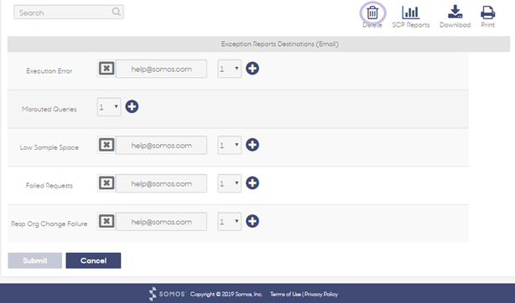Open the Failed Requests count dropdown
This screenshot has width=515, height=303.
[x=229, y=183]
